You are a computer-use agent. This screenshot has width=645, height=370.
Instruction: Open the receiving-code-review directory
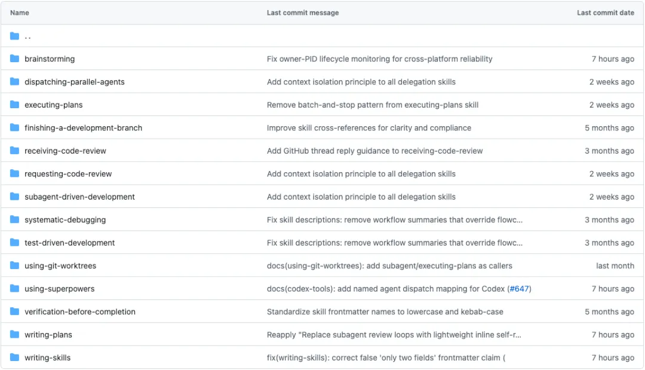coord(65,151)
